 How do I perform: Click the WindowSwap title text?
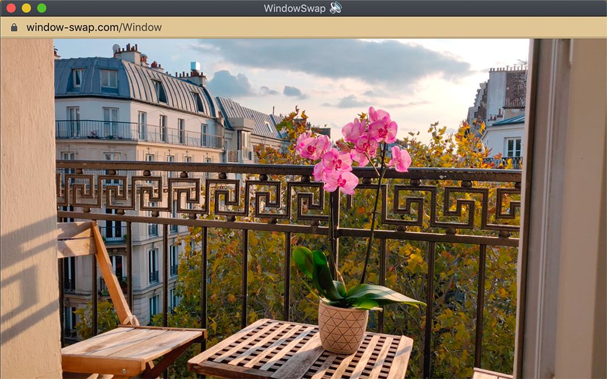click(294, 8)
